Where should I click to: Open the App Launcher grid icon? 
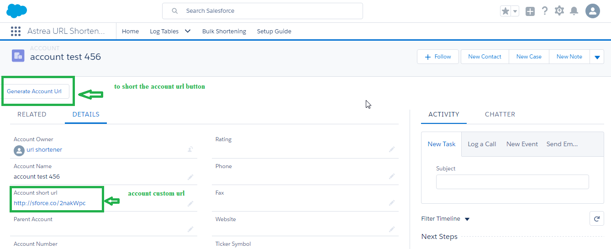[x=16, y=31]
